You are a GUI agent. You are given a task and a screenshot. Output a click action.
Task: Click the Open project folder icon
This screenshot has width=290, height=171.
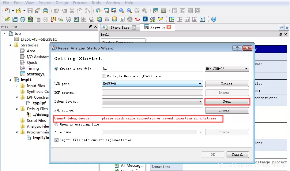[x=19, y=11]
